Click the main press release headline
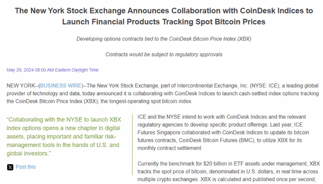Viewport: 323px width, 184px height. coord(164,16)
